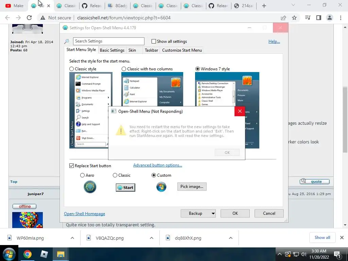348x261 pixels.
Task: Select Classic with two columns radio
Action: point(124,69)
